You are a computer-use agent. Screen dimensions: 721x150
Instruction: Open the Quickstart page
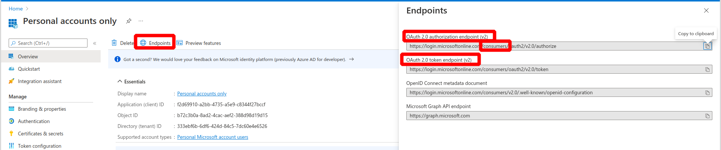29,69
